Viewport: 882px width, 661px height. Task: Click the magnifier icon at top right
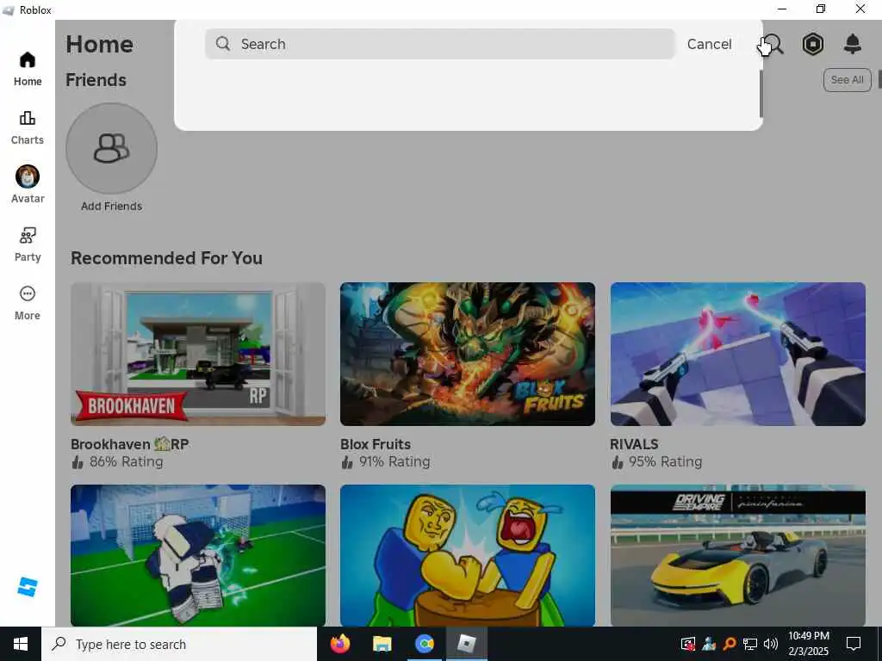tap(773, 44)
